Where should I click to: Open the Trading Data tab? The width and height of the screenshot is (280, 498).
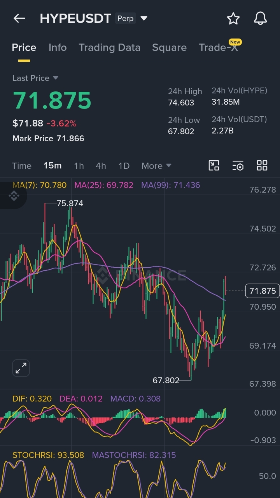109,47
